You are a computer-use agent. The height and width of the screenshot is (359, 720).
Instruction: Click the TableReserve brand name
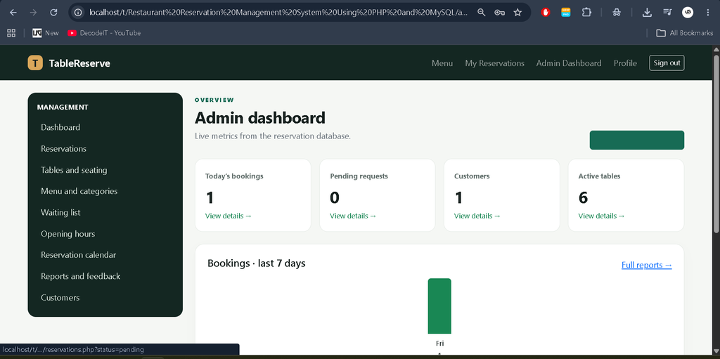pyautogui.click(x=79, y=63)
